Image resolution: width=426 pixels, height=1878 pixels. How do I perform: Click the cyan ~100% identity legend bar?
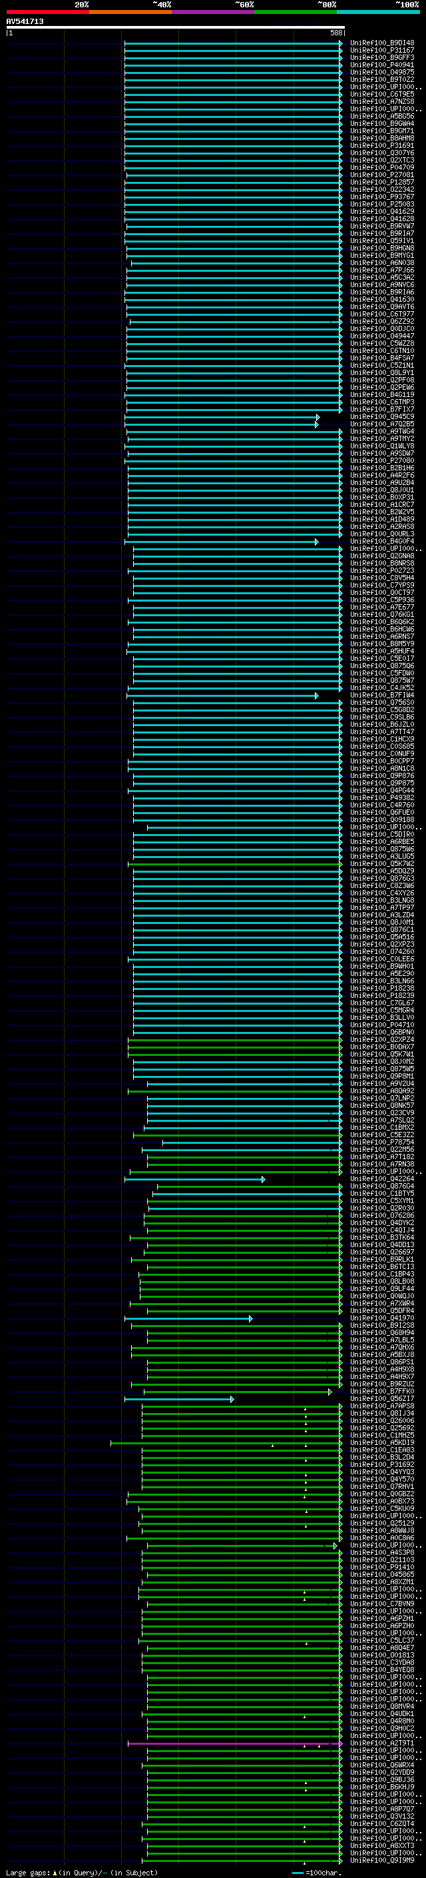pos(378,12)
